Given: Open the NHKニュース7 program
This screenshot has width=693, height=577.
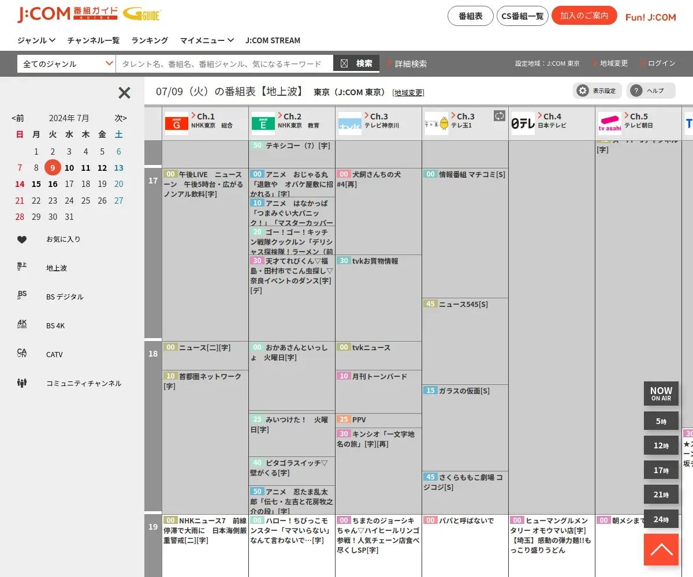Looking at the screenshot, I should (x=205, y=545).
